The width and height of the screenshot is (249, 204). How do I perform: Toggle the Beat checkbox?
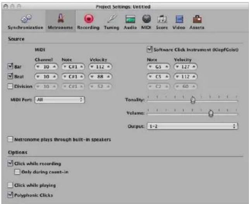coord(10,76)
